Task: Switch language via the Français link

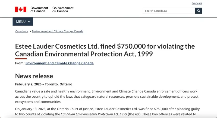Action: [197, 3]
